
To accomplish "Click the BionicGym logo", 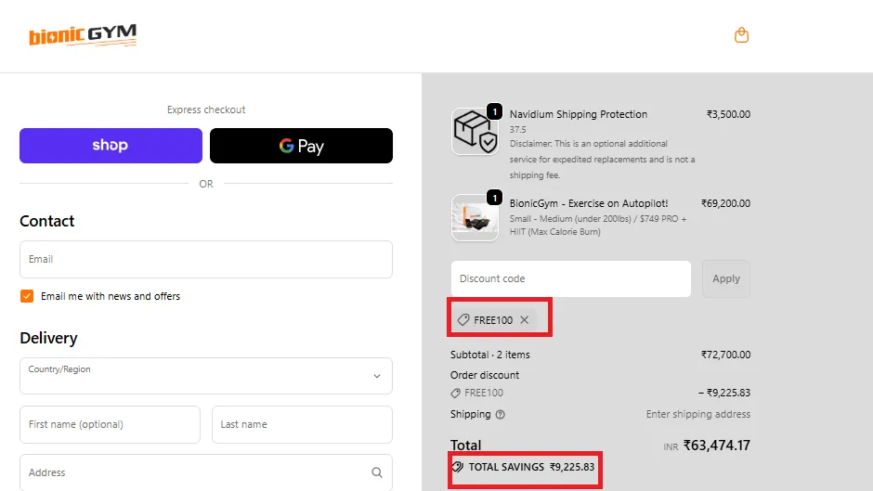I will tap(83, 36).
